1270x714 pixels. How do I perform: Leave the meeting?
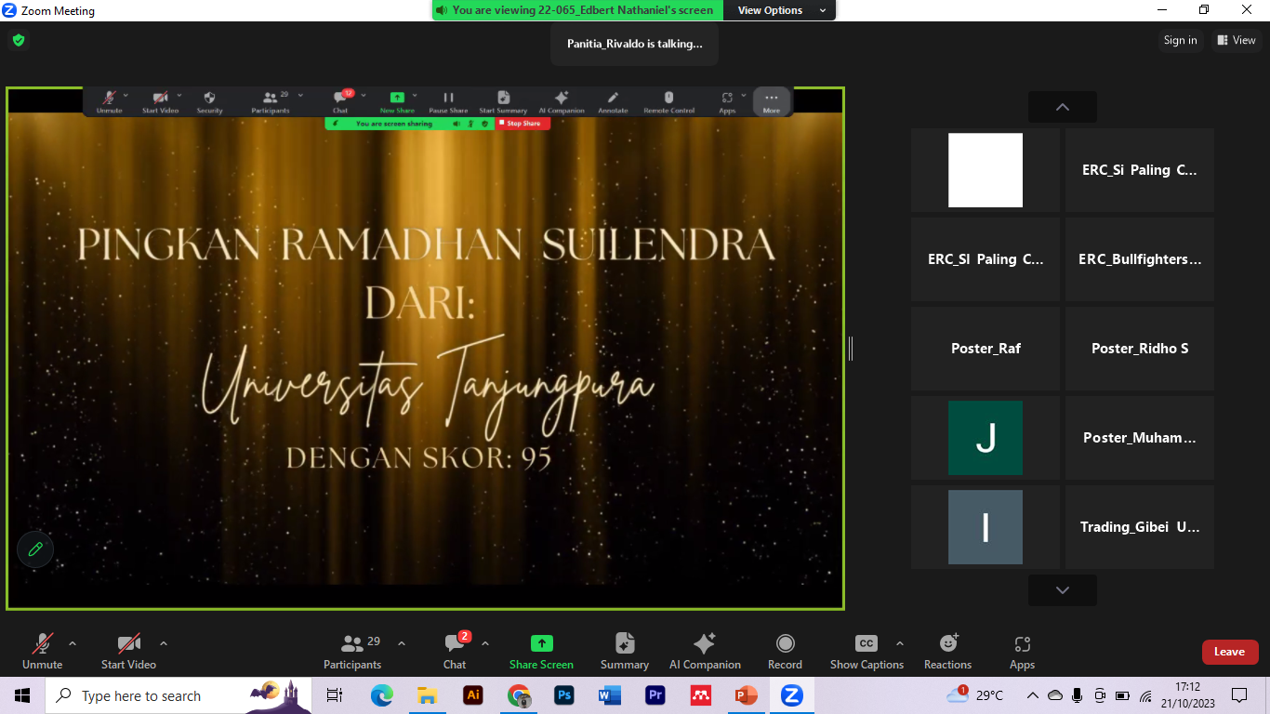[x=1229, y=652]
